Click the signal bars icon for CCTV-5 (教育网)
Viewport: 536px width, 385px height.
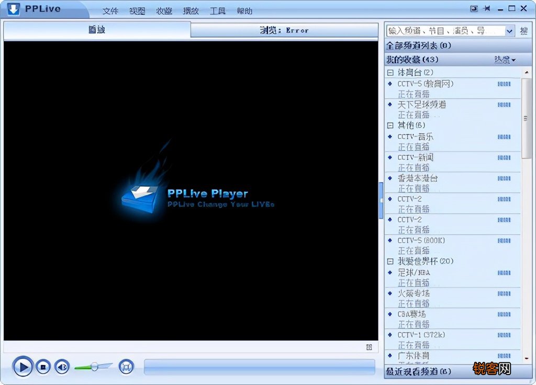[x=504, y=84]
